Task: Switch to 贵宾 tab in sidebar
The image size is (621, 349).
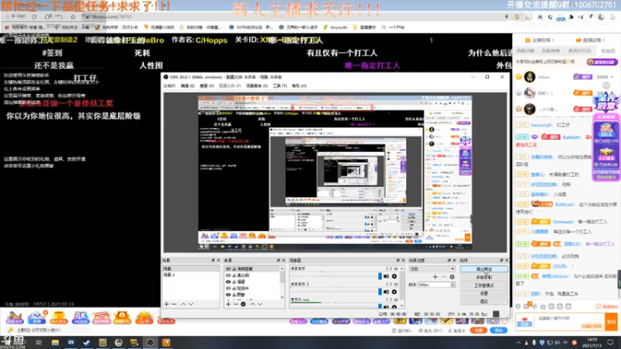Action: [x=579, y=50]
